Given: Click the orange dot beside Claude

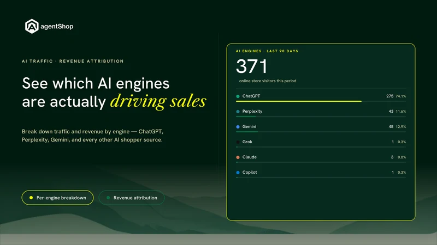Looking at the screenshot, I should [x=238, y=157].
